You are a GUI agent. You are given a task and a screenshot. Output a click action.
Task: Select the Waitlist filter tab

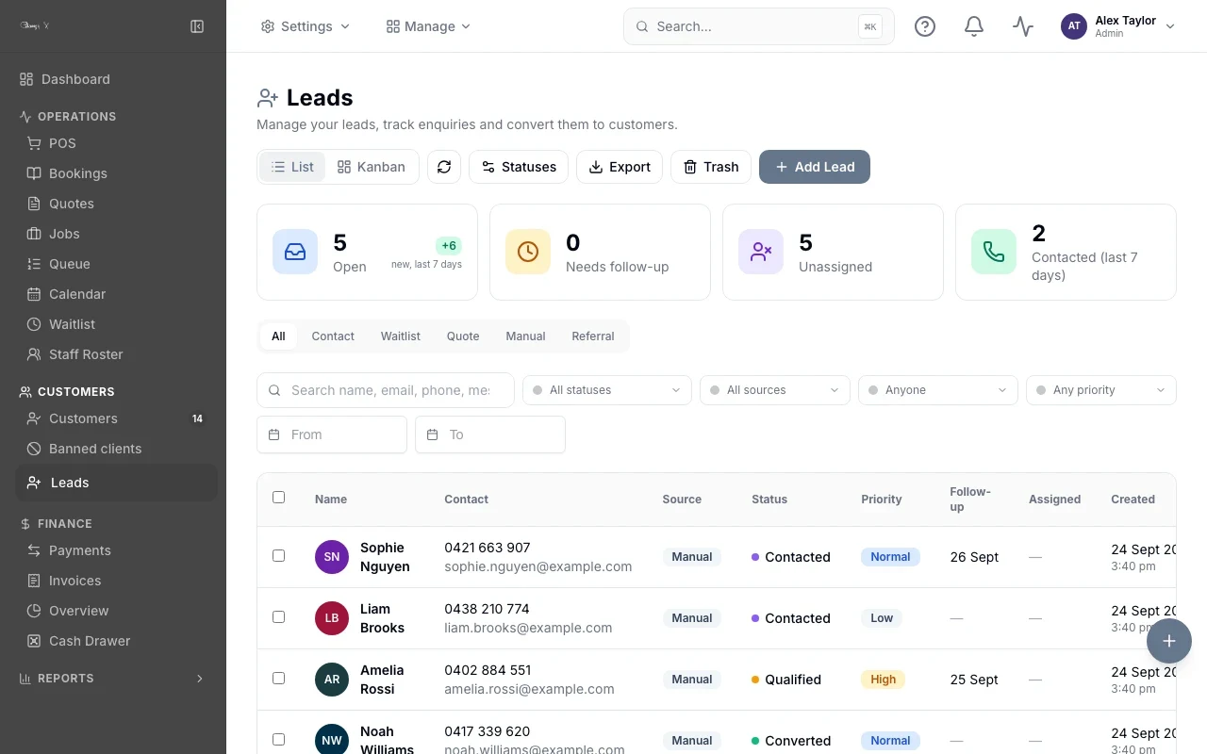(x=401, y=336)
